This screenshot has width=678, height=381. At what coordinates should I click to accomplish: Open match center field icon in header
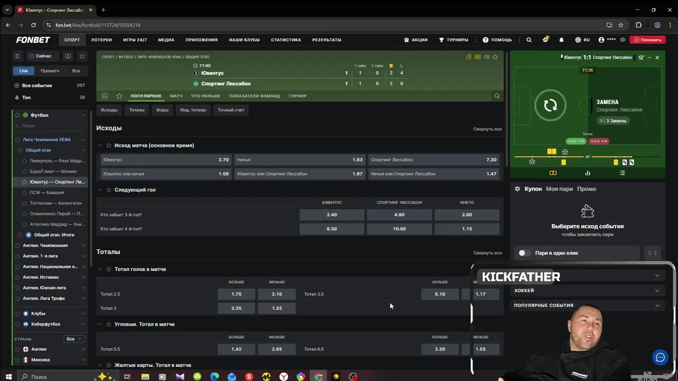click(x=478, y=57)
